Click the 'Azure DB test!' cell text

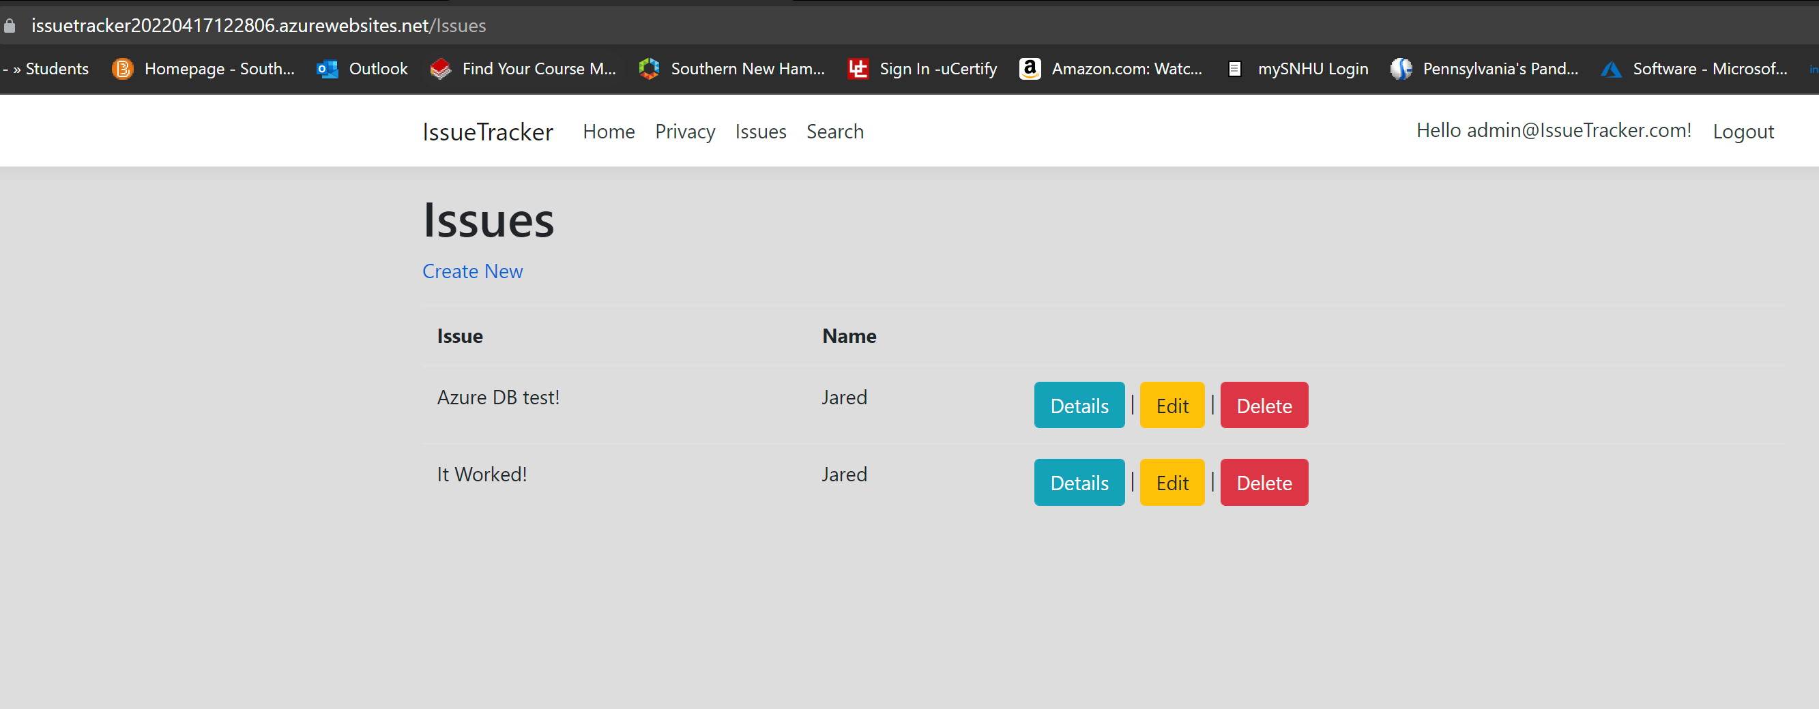tap(498, 398)
